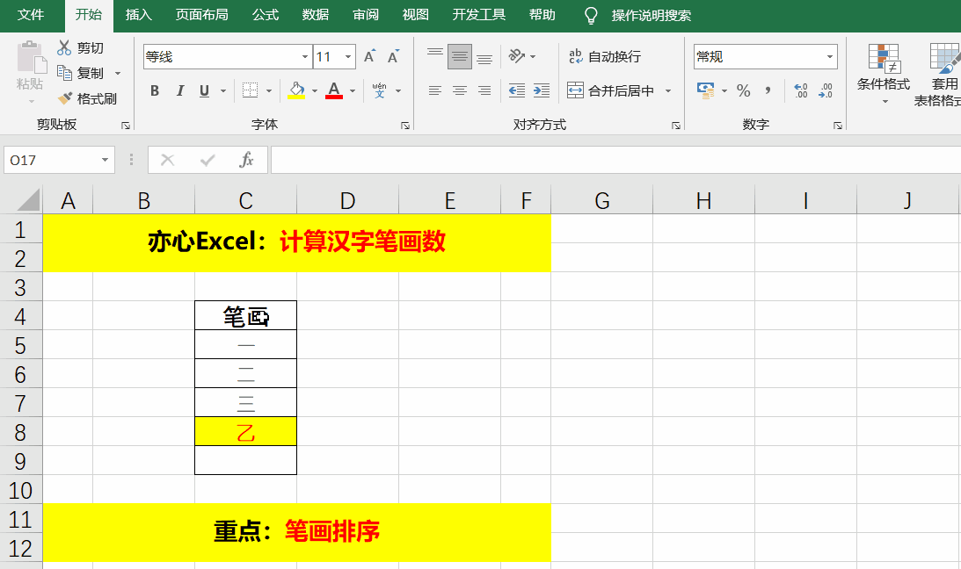Open alignment group dialog launcher
The width and height of the screenshot is (961, 569).
pyautogui.click(x=676, y=126)
